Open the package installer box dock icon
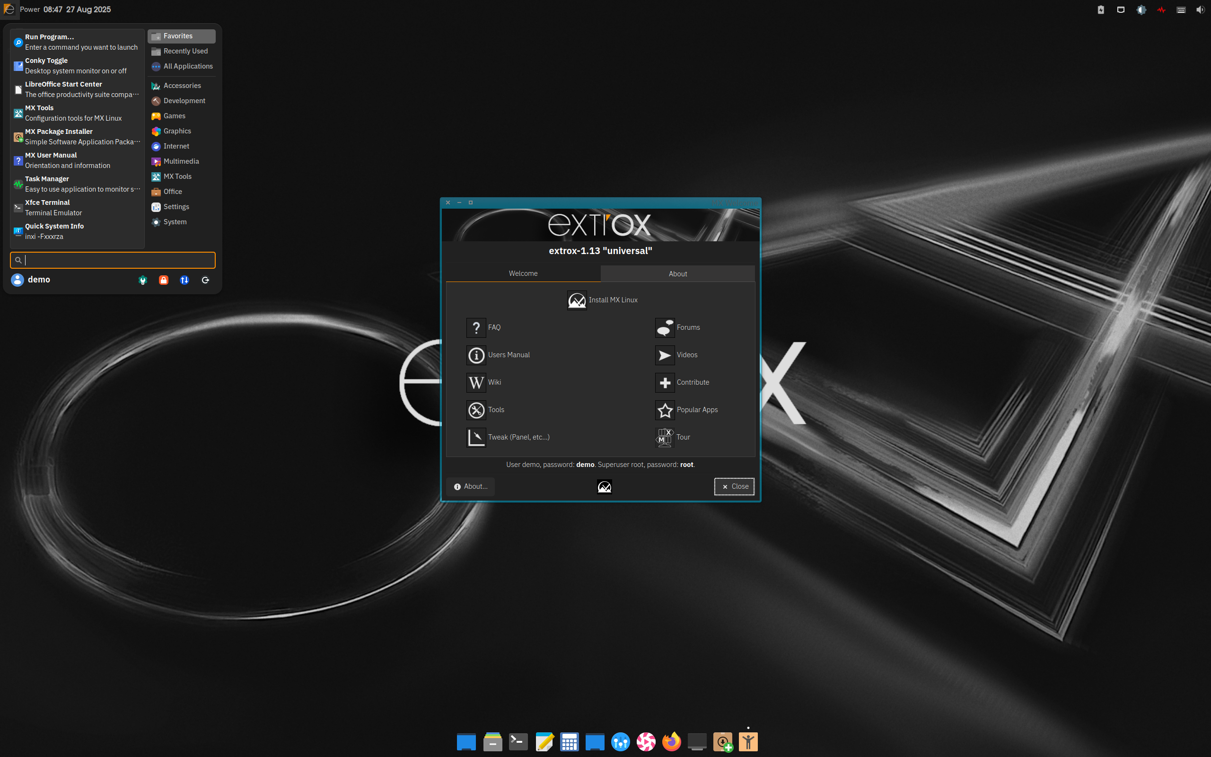 (x=723, y=741)
